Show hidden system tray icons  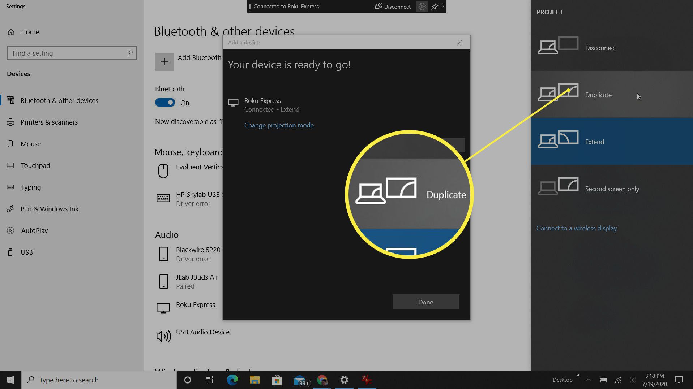coord(589,380)
